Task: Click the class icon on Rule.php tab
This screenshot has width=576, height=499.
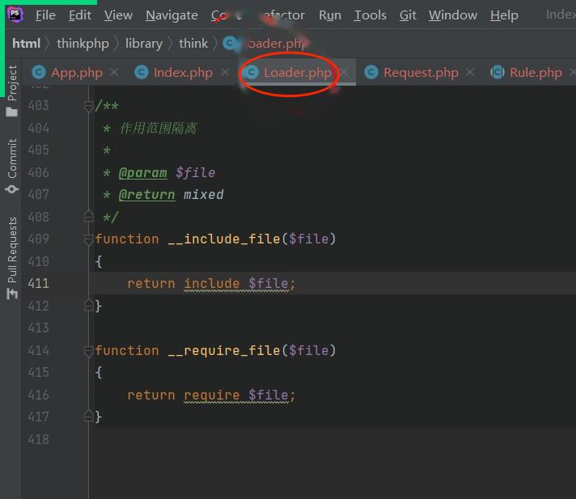Action: [x=498, y=72]
